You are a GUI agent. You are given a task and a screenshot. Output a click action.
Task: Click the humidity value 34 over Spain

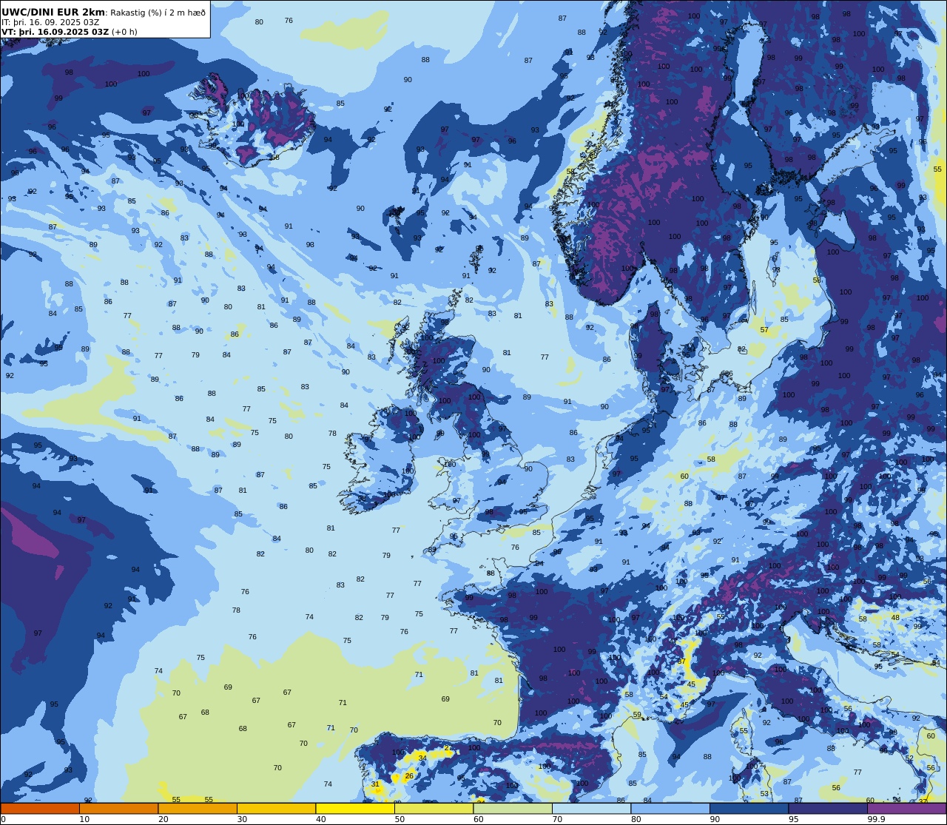point(422,758)
